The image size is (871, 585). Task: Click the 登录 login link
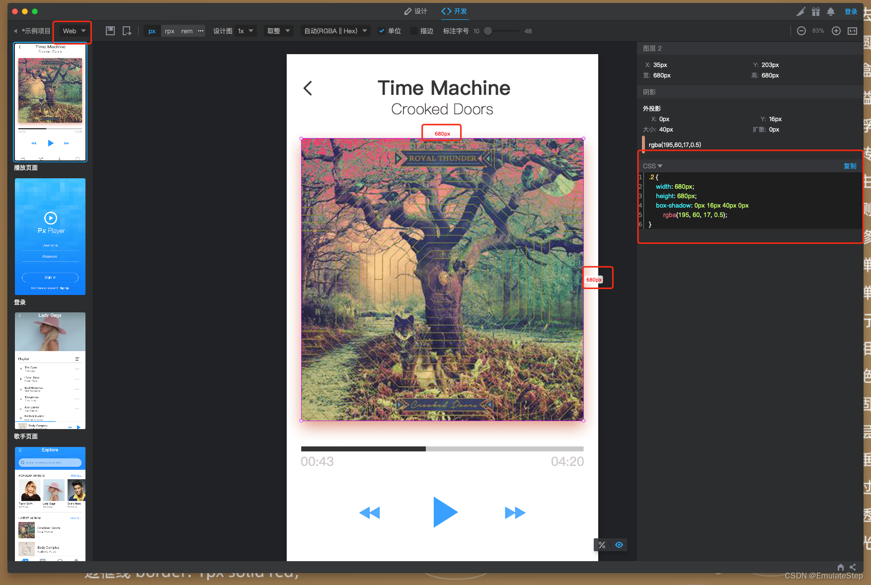pyautogui.click(x=851, y=11)
